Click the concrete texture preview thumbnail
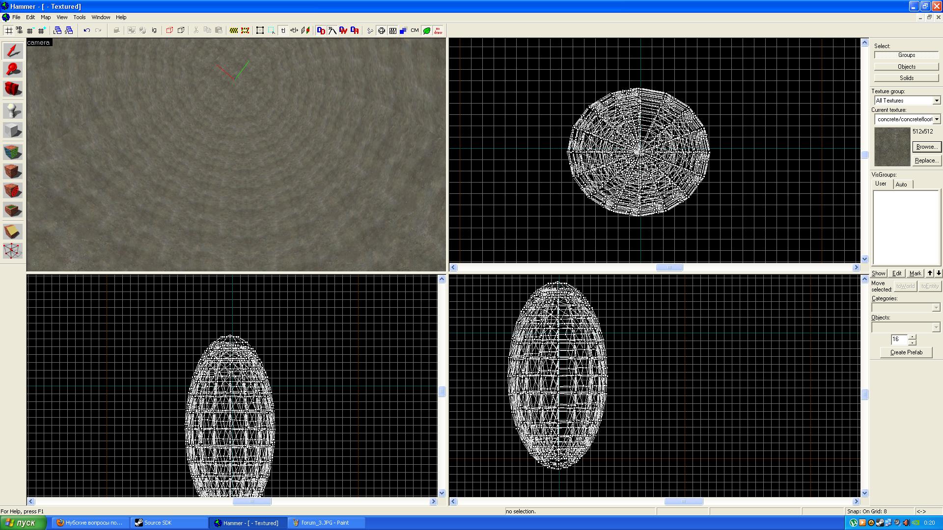 (892, 147)
